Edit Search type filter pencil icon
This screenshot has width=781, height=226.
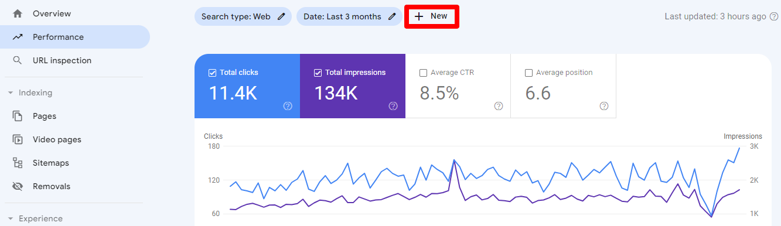pyautogui.click(x=281, y=16)
